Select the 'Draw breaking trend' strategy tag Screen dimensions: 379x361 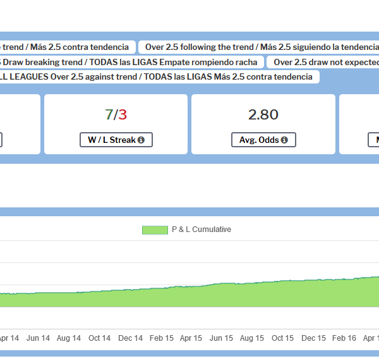pyautogui.click(x=130, y=62)
